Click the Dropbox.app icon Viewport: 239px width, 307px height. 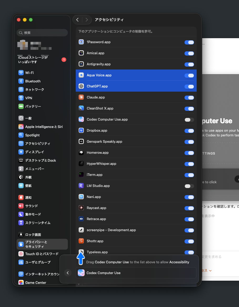click(x=81, y=131)
